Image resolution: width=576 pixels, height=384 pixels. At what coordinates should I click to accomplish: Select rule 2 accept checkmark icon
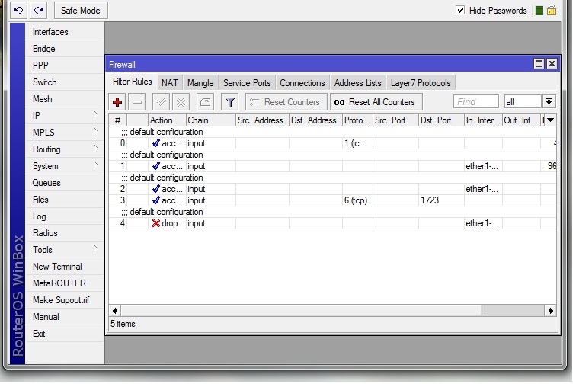tap(155, 189)
